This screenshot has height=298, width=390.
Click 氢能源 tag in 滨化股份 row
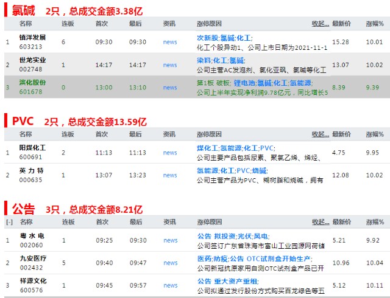(300, 83)
